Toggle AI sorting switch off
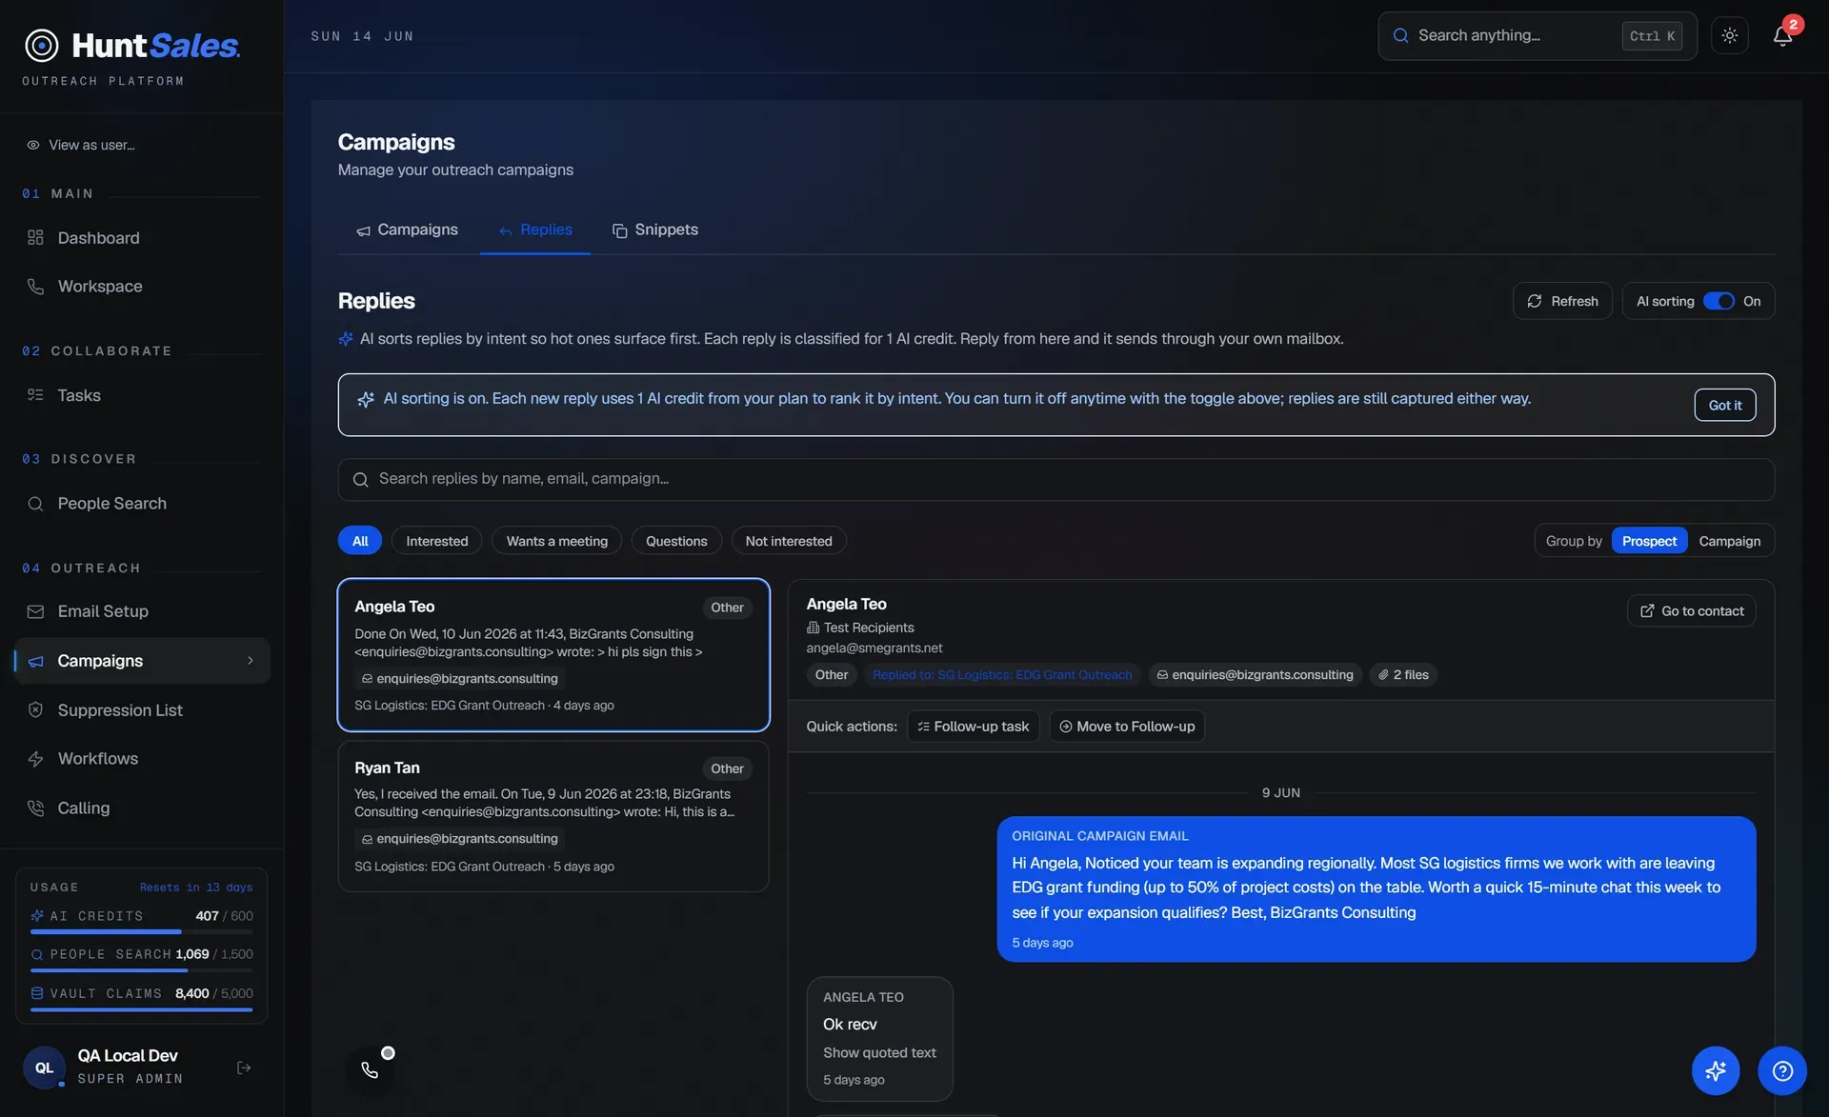 (1718, 301)
